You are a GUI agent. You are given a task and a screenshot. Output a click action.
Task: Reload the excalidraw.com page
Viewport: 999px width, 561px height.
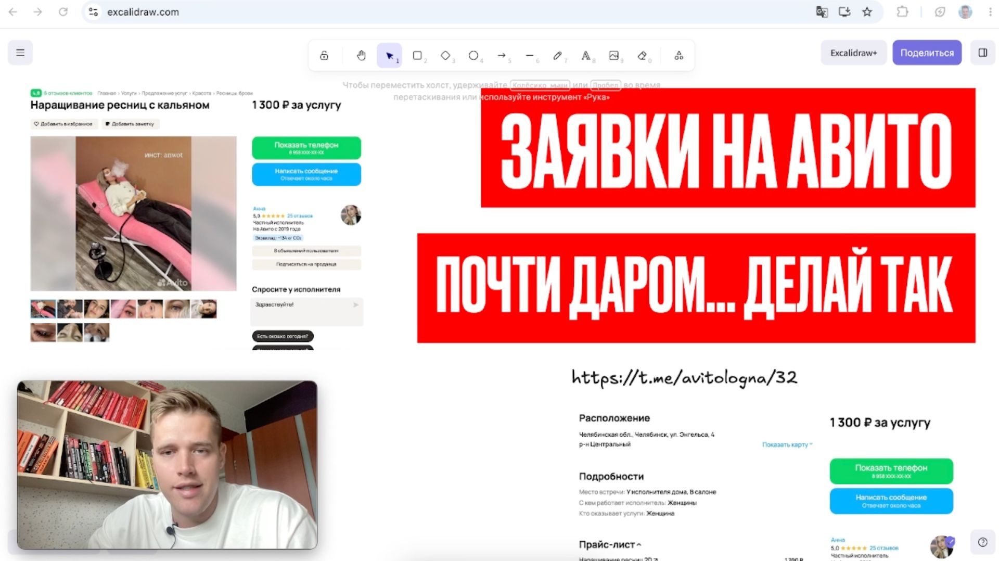point(63,11)
